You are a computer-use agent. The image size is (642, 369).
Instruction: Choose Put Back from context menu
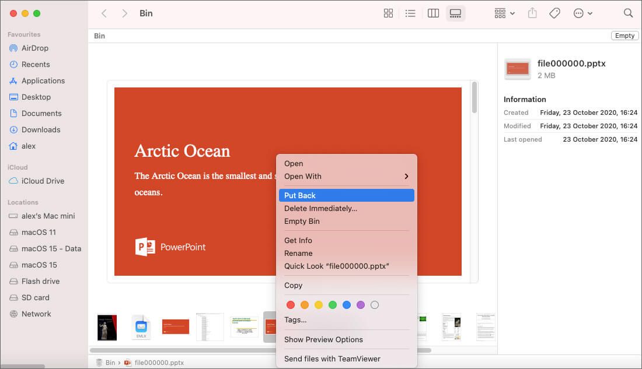click(347, 195)
